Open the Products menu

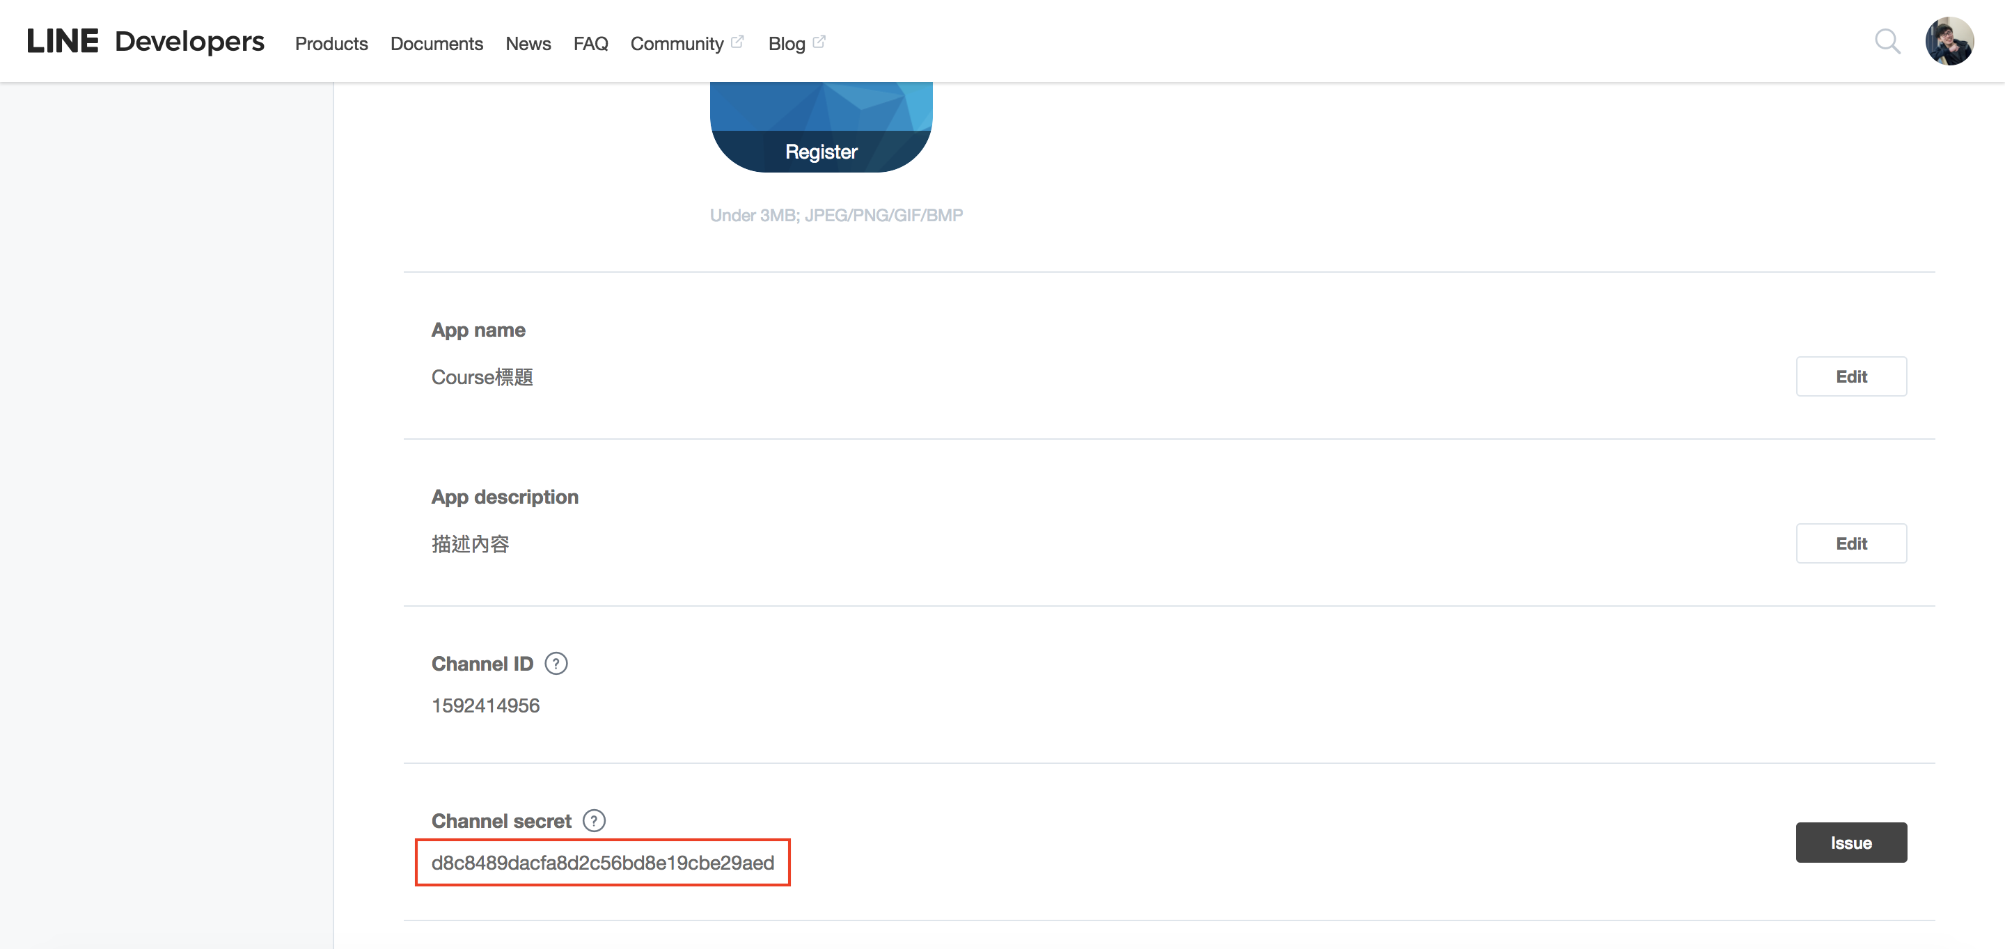(x=331, y=44)
